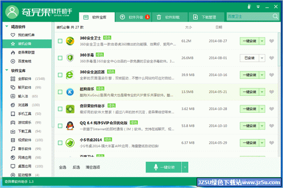
Task: Open the title bar dropdown menu icon
Action: coord(258,7)
